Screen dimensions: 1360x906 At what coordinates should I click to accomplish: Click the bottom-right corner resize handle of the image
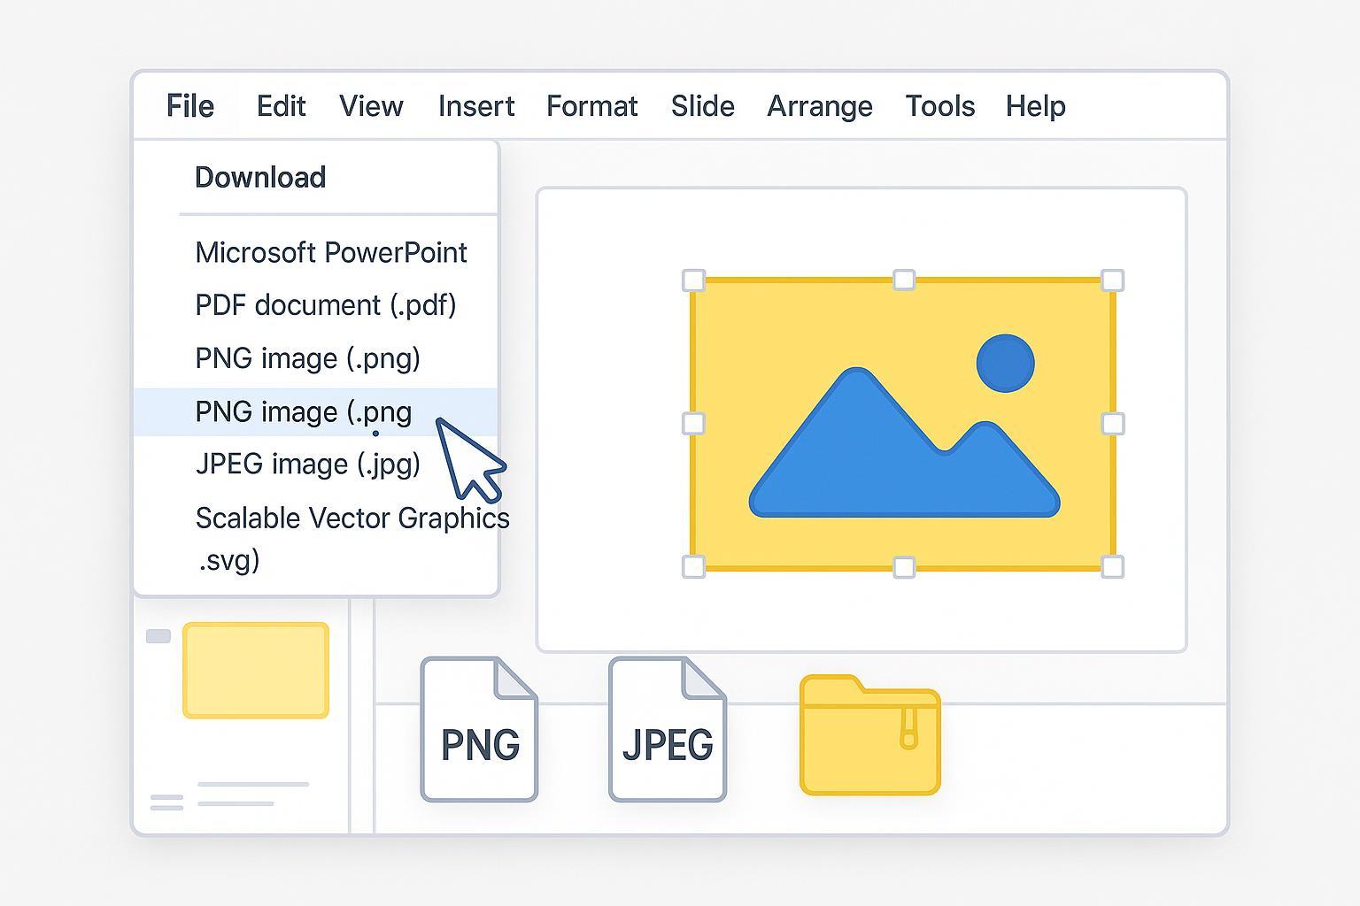coord(1112,566)
